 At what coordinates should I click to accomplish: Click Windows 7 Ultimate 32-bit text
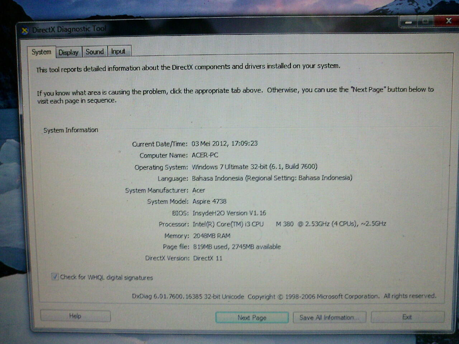click(255, 167)
